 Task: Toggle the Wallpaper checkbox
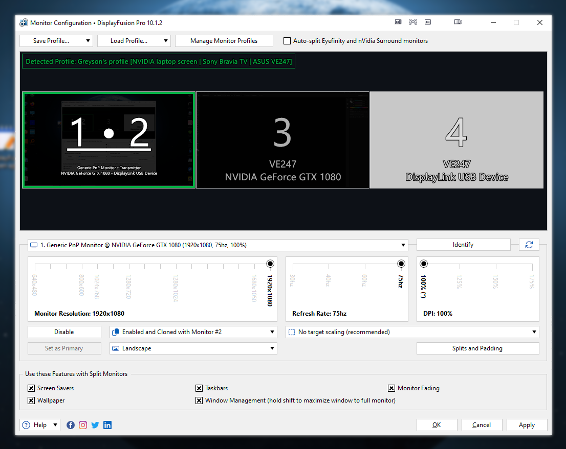(x=31, y=400)
